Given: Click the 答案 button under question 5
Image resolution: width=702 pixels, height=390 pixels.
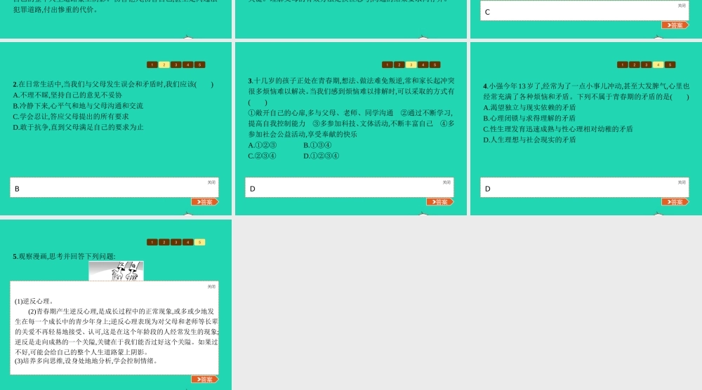Looking at the screenshot, I should tap(205, 379).
